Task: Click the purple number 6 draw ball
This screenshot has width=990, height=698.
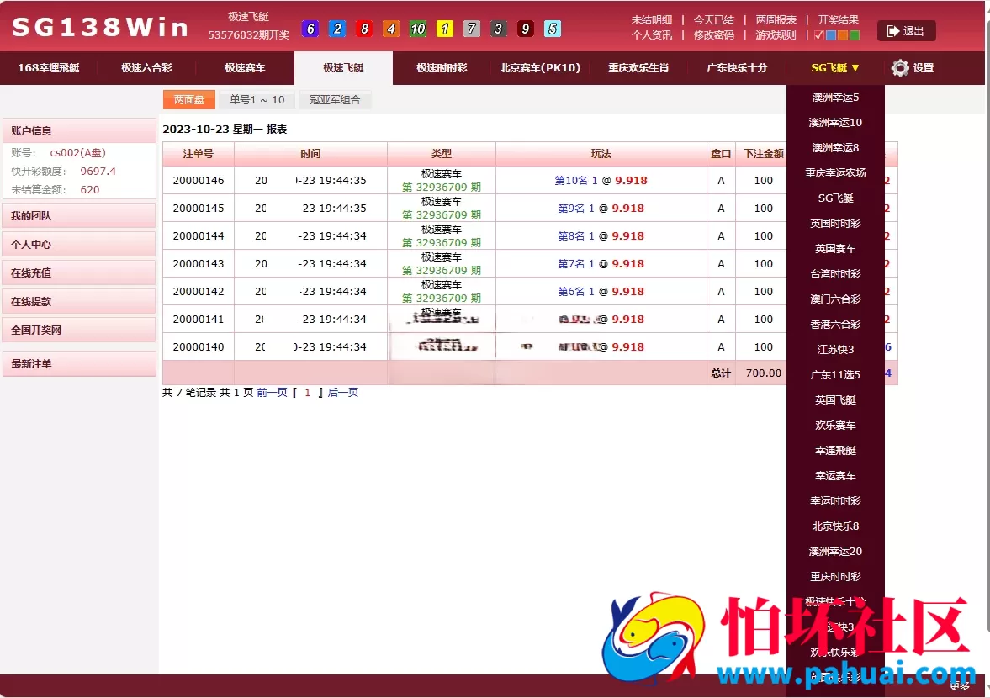Action: 310,29
